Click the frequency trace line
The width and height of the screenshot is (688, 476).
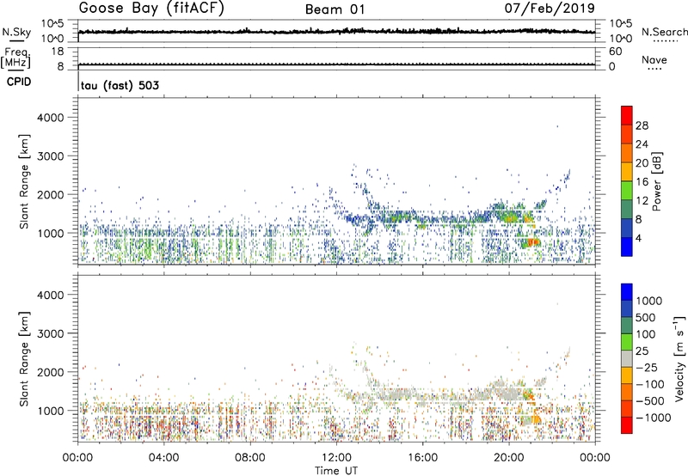336,64
